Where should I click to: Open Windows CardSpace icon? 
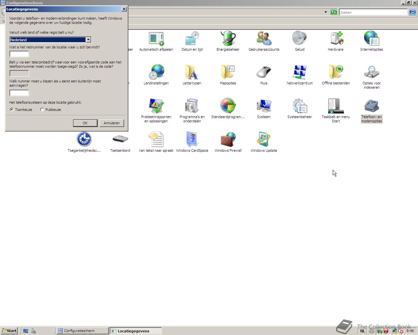coord(192,139)
